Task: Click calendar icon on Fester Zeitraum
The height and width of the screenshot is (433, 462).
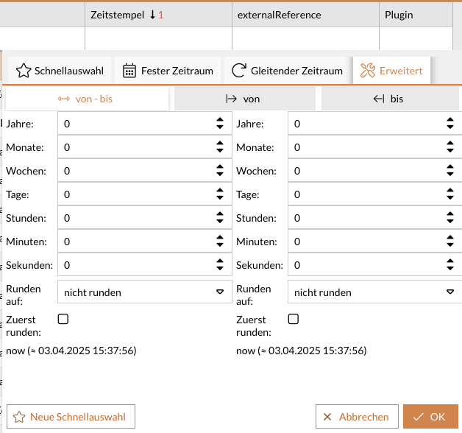Action: 129,71
